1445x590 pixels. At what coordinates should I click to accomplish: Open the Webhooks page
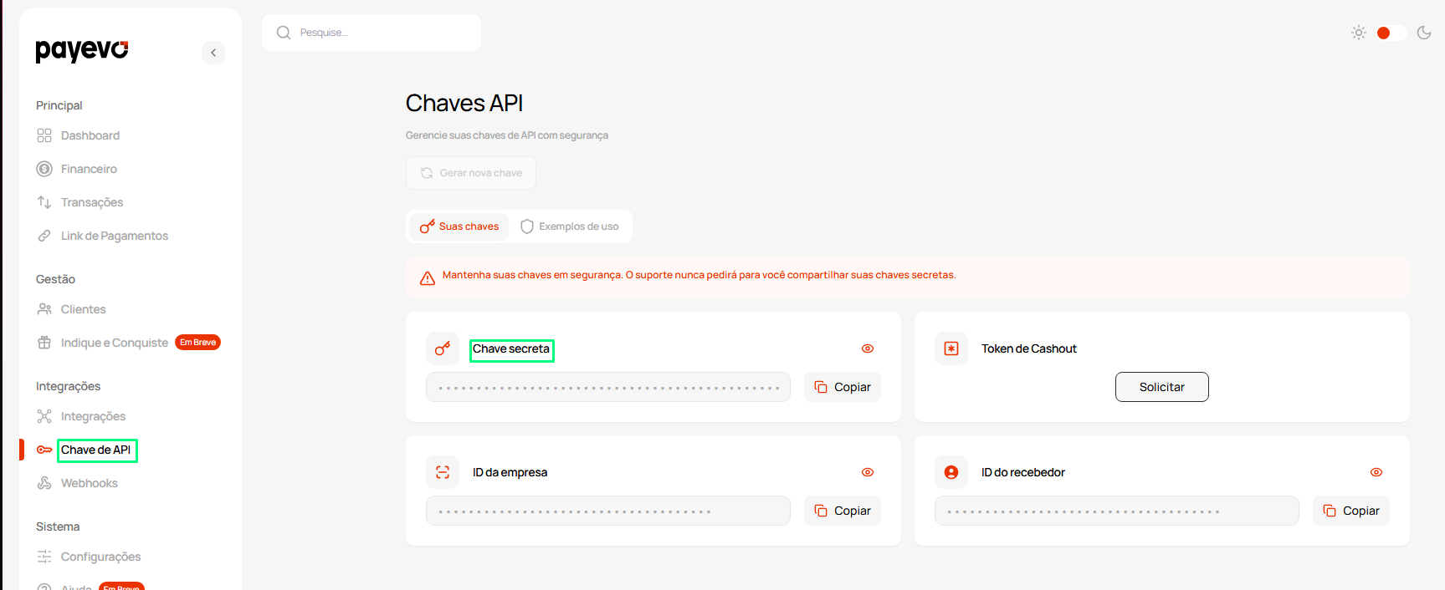tap(90, 483)
